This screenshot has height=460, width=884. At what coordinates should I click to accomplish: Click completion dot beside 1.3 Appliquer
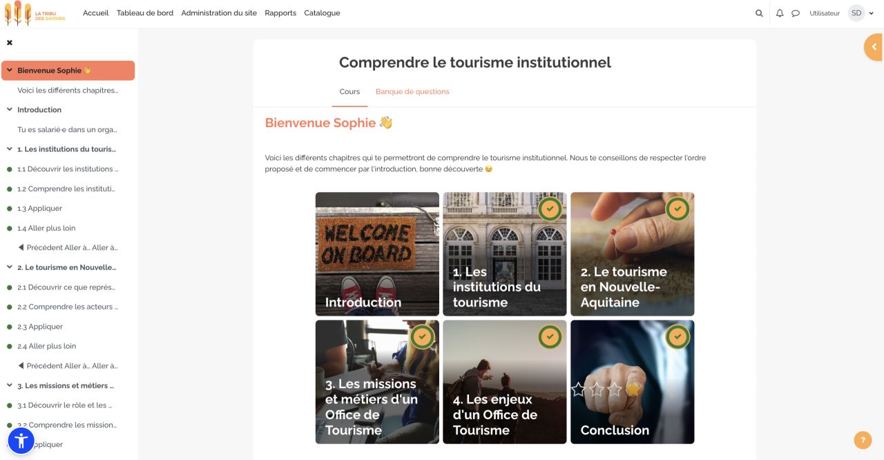10,209
